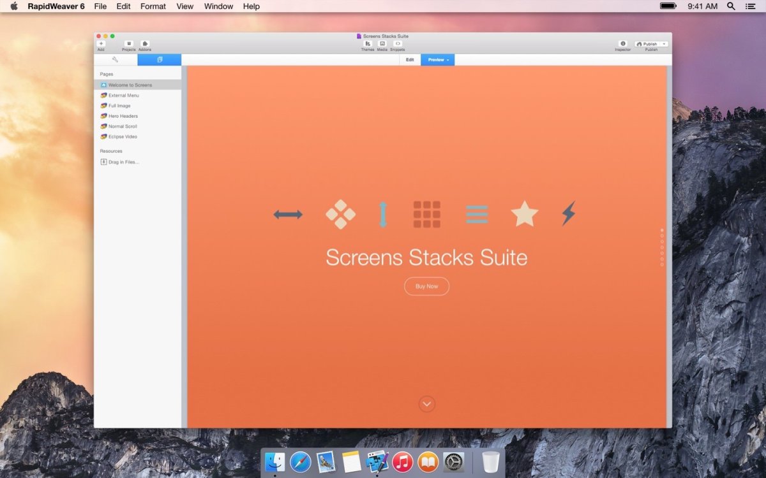
Task: Open Safari from the Dock
Action: (x=300, y=462)
